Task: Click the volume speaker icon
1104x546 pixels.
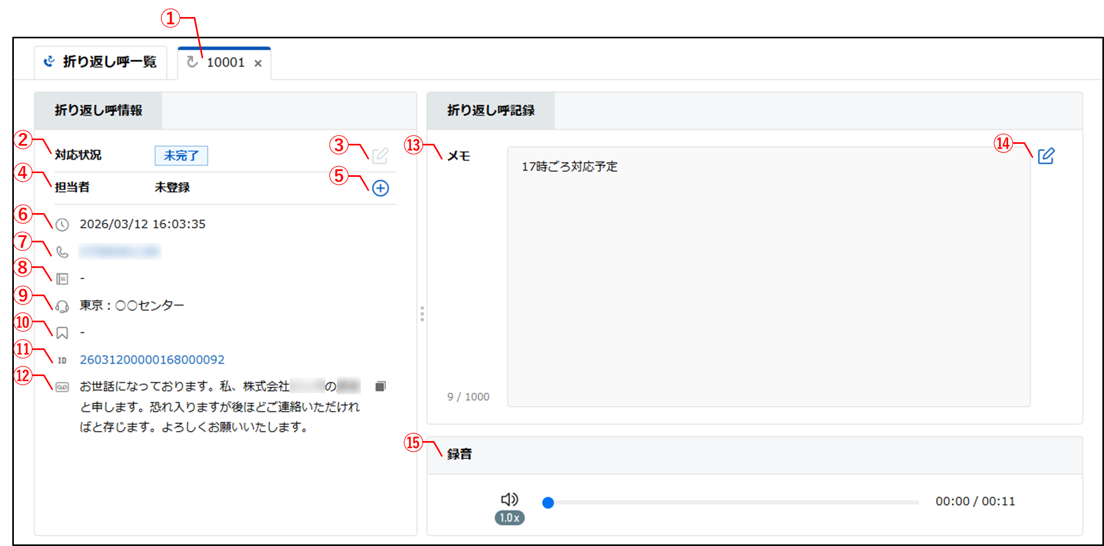Action: tap(509, 499)
